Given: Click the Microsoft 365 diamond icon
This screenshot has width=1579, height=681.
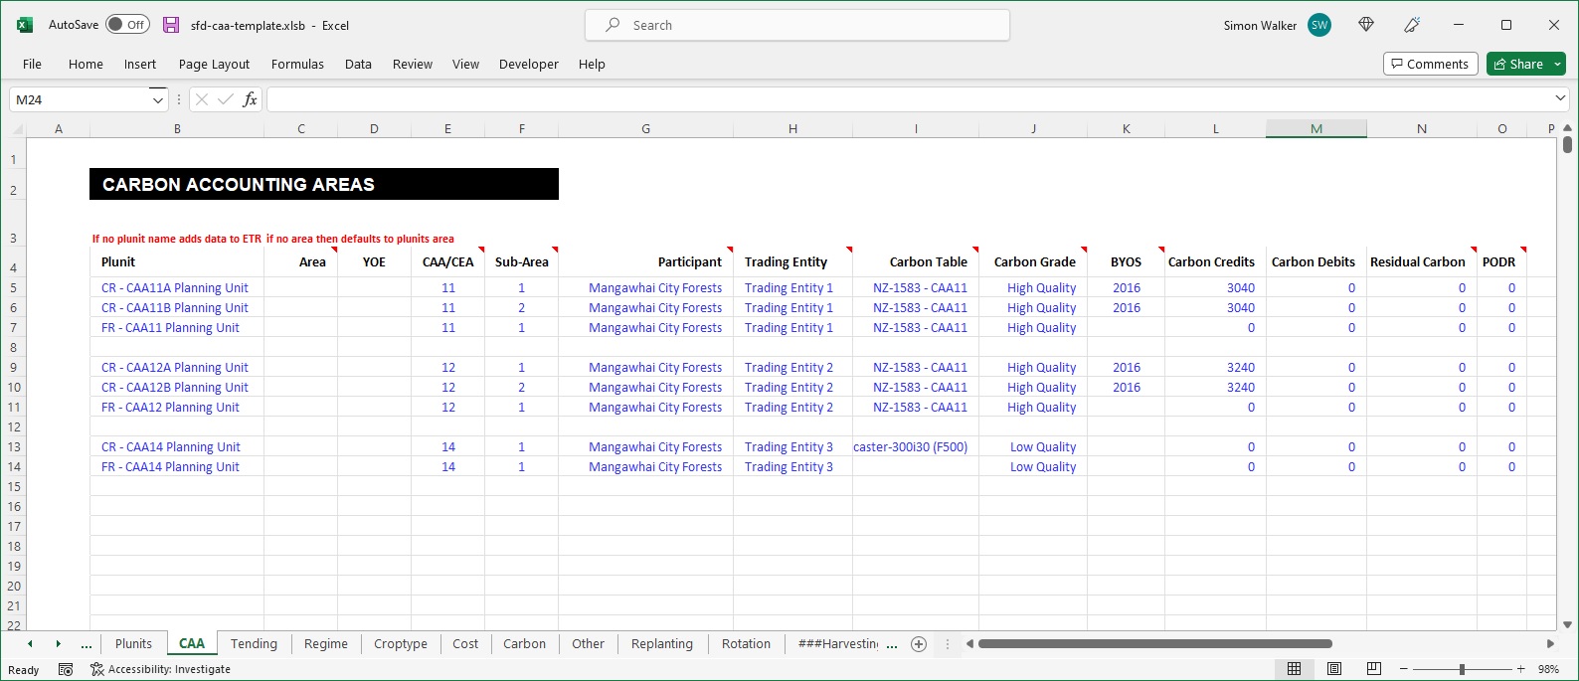Looking at the screenshot, I should 1366,25.
